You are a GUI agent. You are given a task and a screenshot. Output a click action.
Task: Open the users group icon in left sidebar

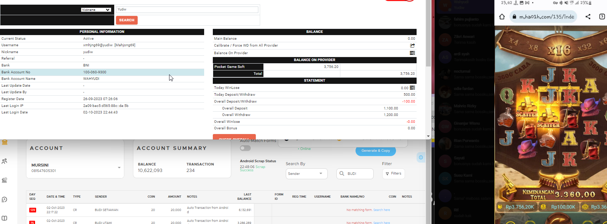click(5, 161)
